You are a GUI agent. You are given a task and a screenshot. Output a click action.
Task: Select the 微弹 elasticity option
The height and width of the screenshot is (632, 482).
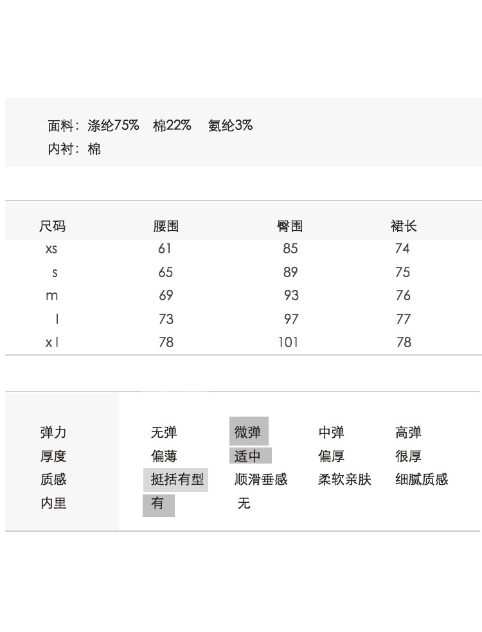[248, 432]
